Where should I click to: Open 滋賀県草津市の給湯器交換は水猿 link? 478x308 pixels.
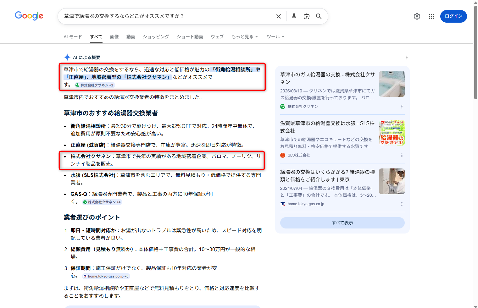(327, 127)
